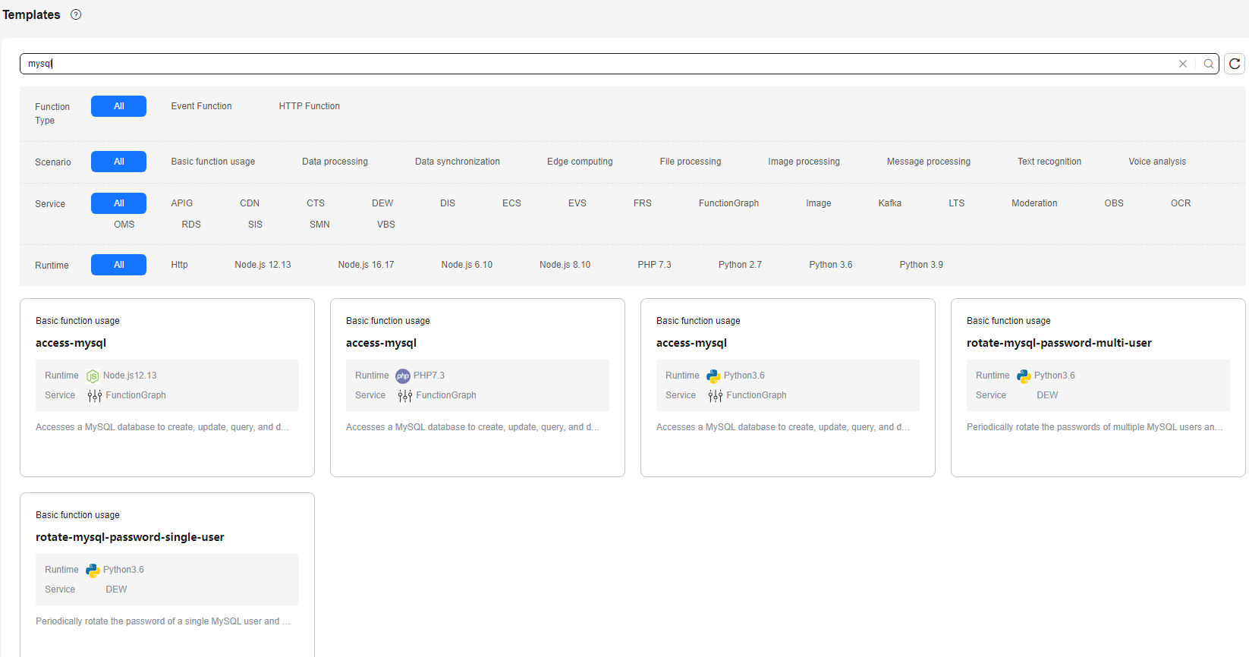
Task: Filter services by VBS
Action: coord(386,225)
